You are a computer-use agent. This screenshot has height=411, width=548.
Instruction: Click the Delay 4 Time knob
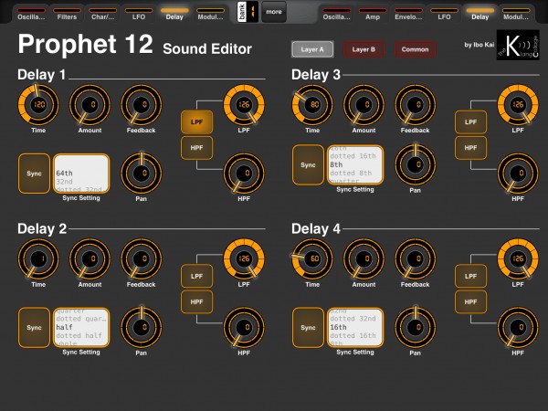[312, 258]
